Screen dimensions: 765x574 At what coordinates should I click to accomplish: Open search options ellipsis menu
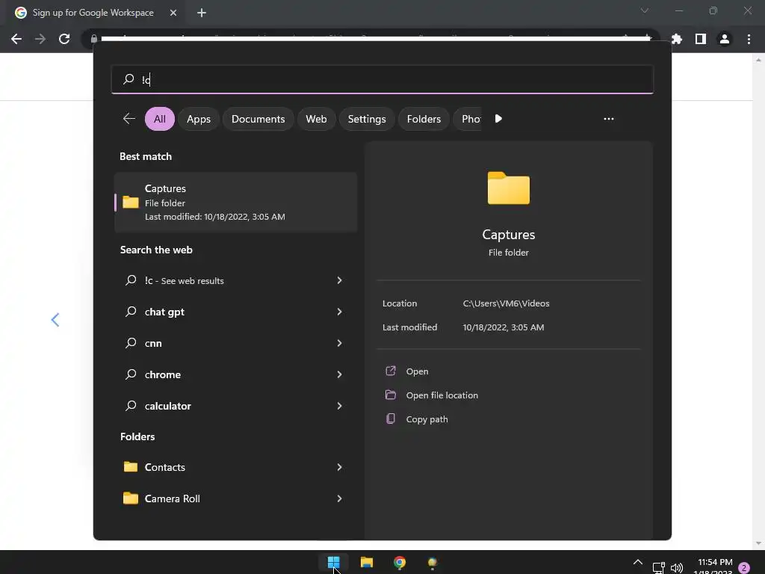(608, 119)
